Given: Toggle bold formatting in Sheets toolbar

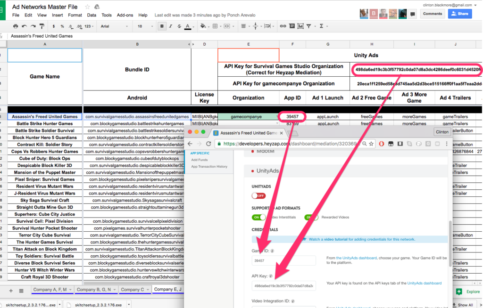Looking at the screenshot, I should click(x=162, y=26).
